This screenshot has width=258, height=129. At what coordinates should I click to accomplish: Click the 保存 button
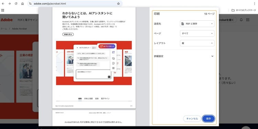tap(208, 119)
